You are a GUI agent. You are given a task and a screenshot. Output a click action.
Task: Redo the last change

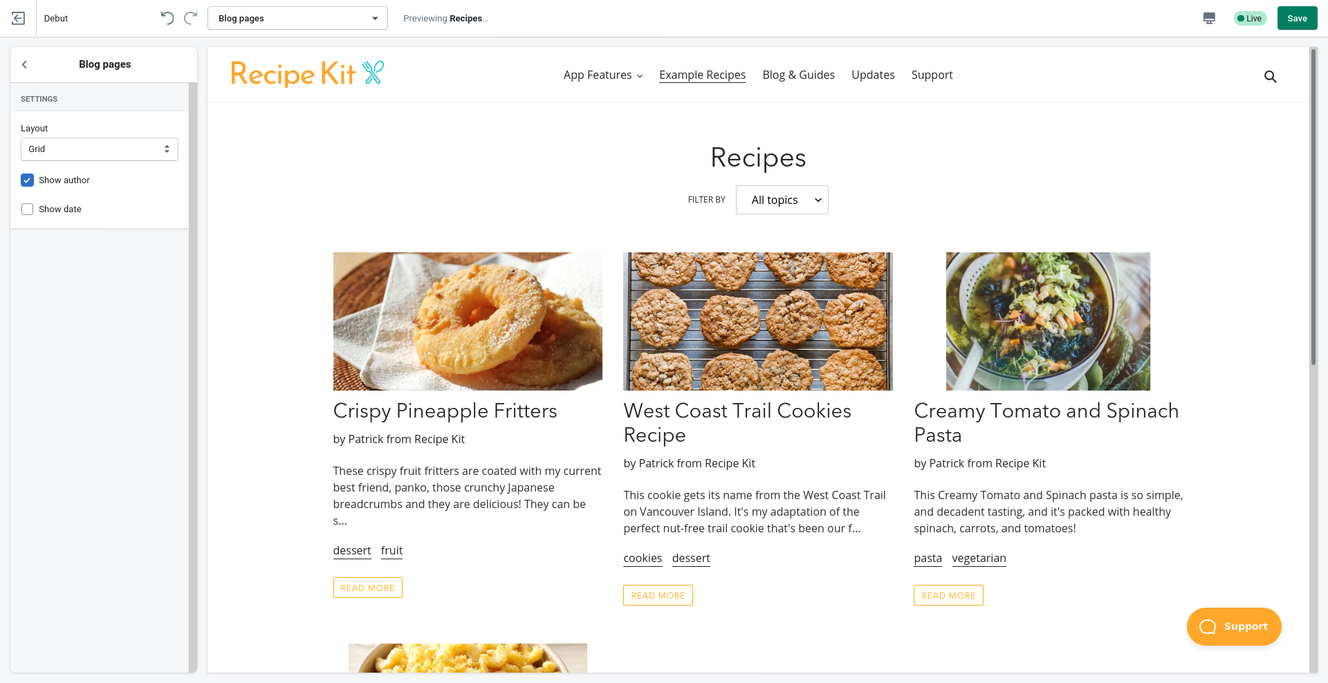point(191,18)
